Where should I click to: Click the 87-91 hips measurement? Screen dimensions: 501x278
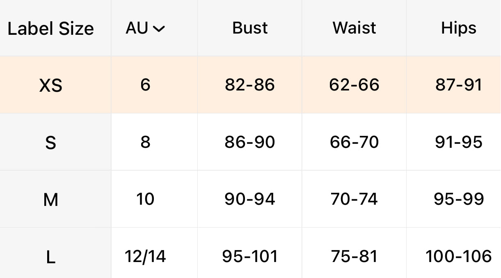click(458, 85)
